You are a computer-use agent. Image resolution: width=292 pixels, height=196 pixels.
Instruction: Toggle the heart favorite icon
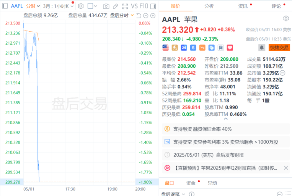(230, 48)
